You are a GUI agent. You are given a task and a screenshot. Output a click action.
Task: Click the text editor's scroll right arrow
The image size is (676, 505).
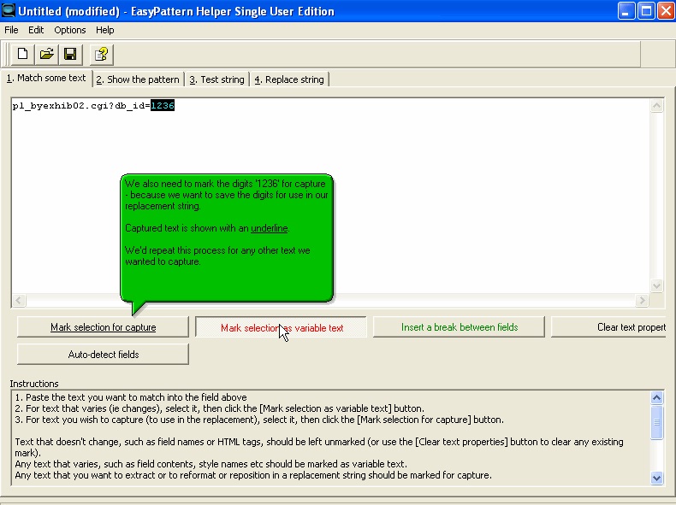pos(642,300)
